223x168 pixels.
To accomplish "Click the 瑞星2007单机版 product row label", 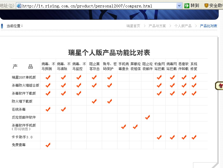I will (24, 77).
